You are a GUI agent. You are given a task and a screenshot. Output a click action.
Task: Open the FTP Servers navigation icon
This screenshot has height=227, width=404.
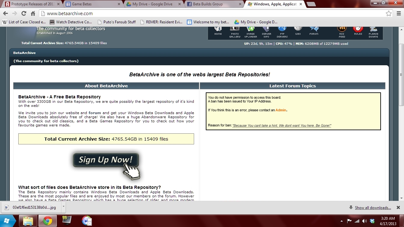282,32
